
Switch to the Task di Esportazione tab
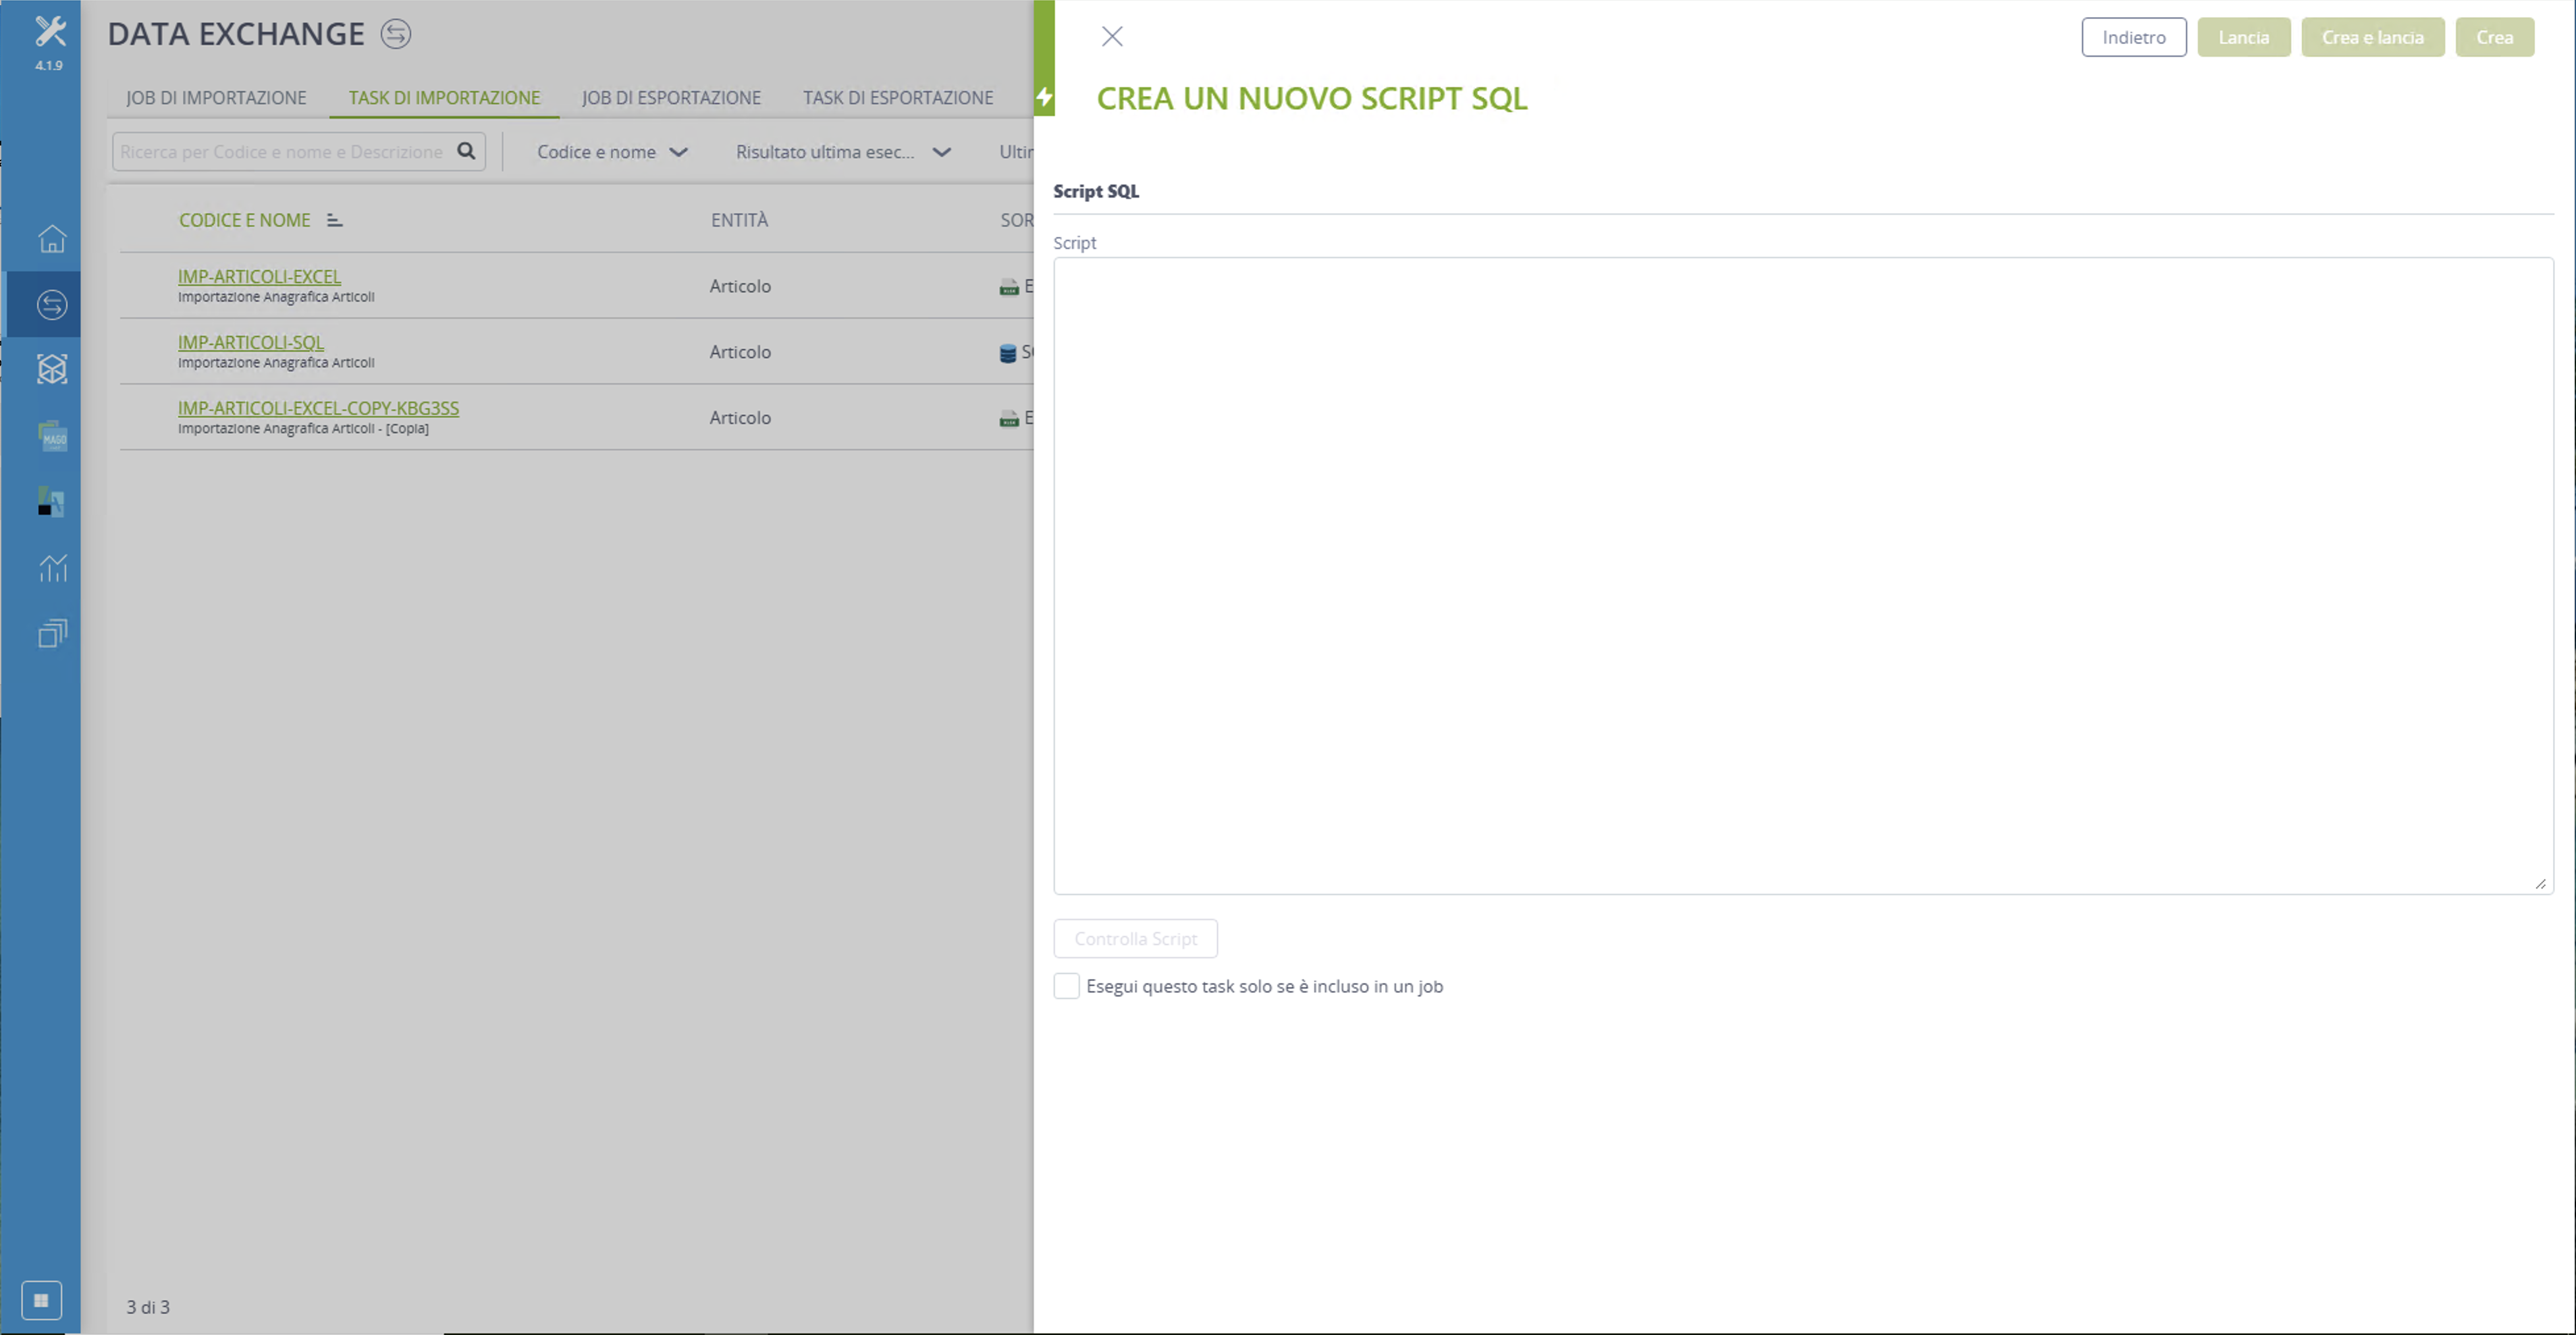[x=898, y=98]
